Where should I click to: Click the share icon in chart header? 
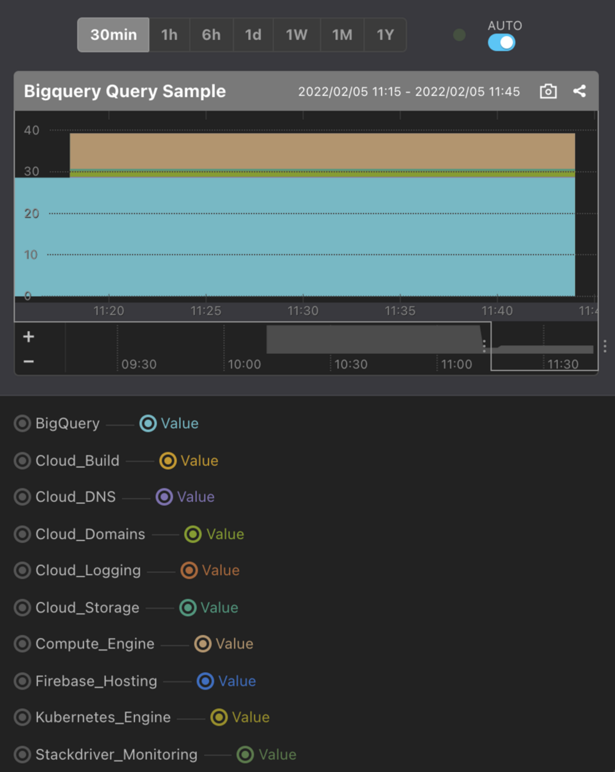pos(580,91)
